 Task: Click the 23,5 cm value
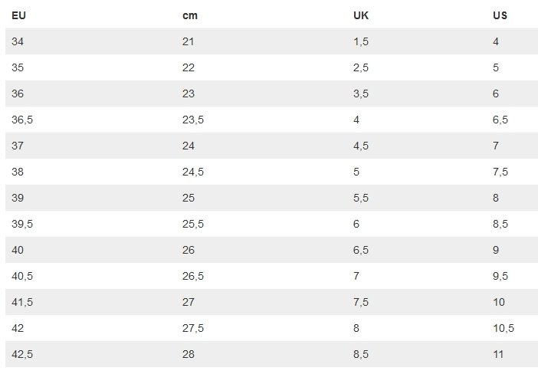[193, 120]
